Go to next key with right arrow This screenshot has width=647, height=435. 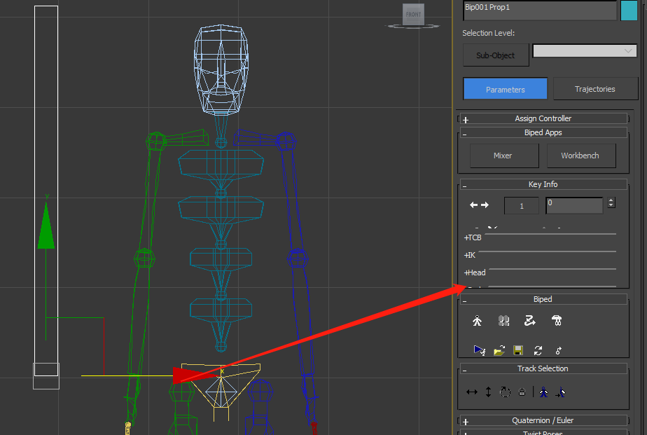[x=485, y=205]
